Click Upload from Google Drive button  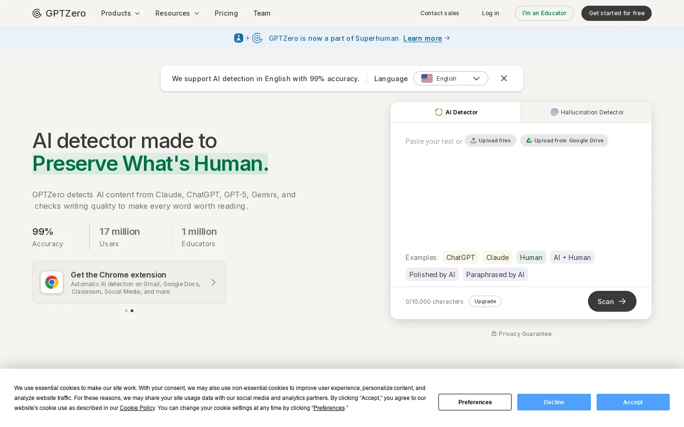click(564, 140)
